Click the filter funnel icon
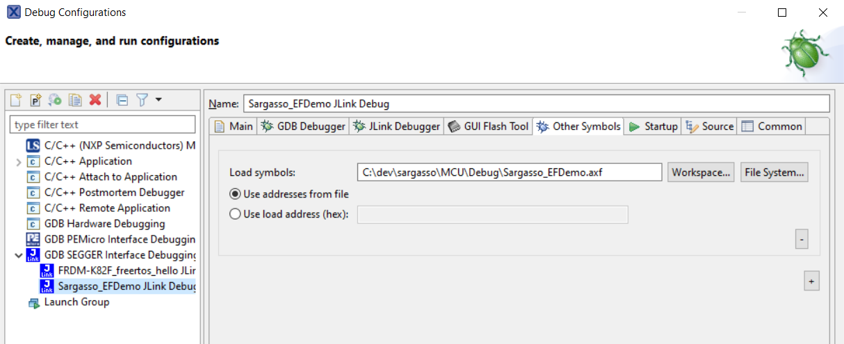844x344 pixels. (x=142, y=100)
